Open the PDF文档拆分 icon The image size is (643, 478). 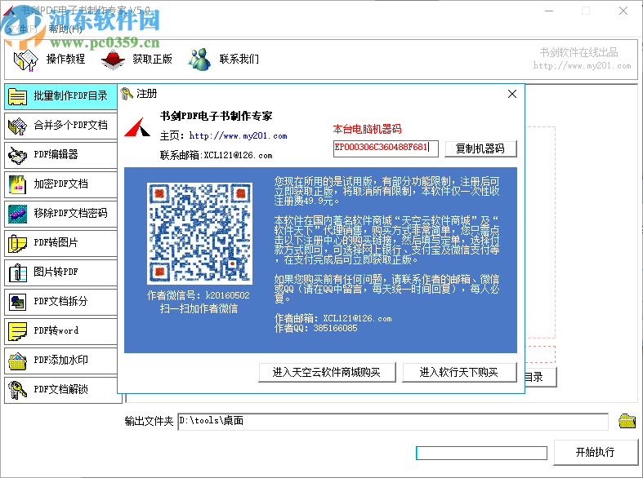click(x=18, y=302)
